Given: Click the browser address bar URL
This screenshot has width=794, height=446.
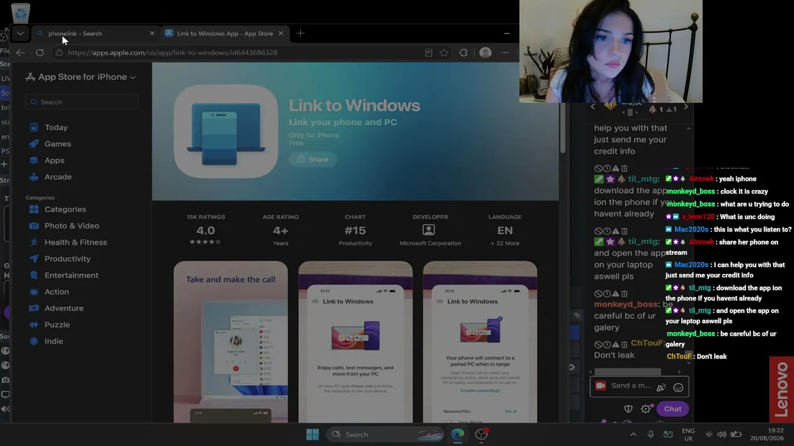Looking at the screenshot, I should (x=172, y=53).
